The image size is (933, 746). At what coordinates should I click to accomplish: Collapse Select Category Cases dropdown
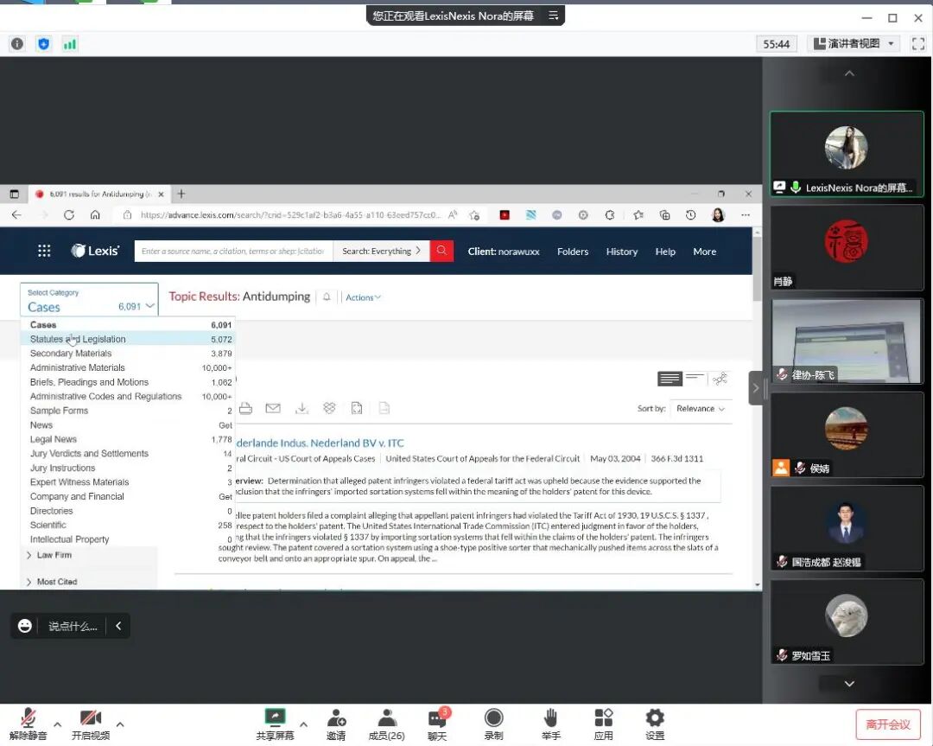click(x=89, y=300)
